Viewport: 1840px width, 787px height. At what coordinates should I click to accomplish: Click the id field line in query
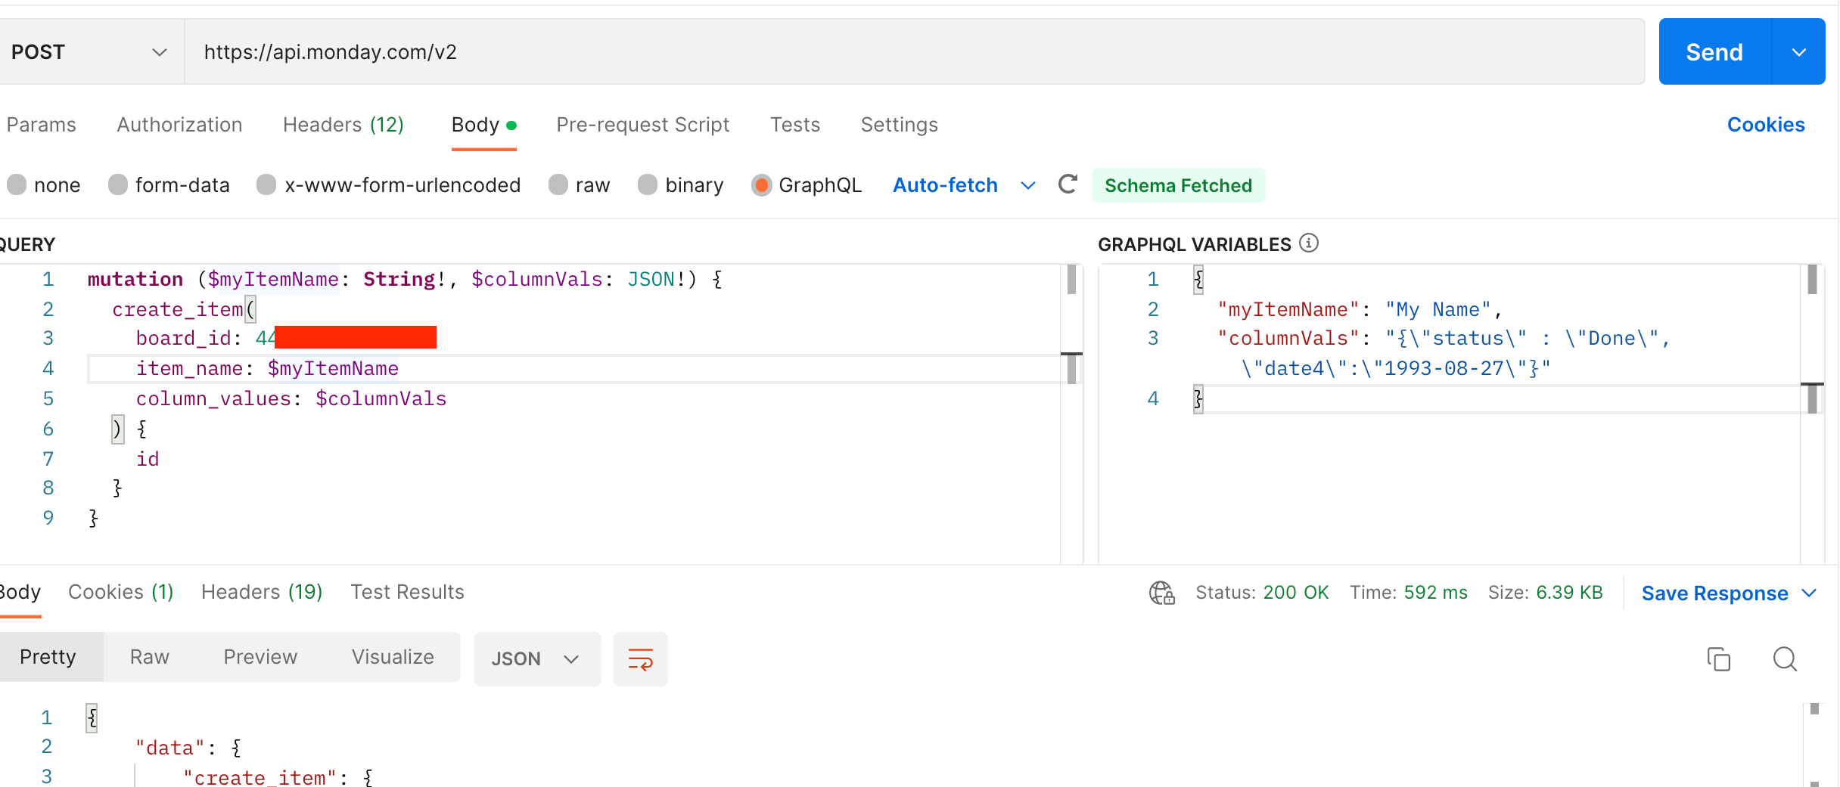click(148, 459)
